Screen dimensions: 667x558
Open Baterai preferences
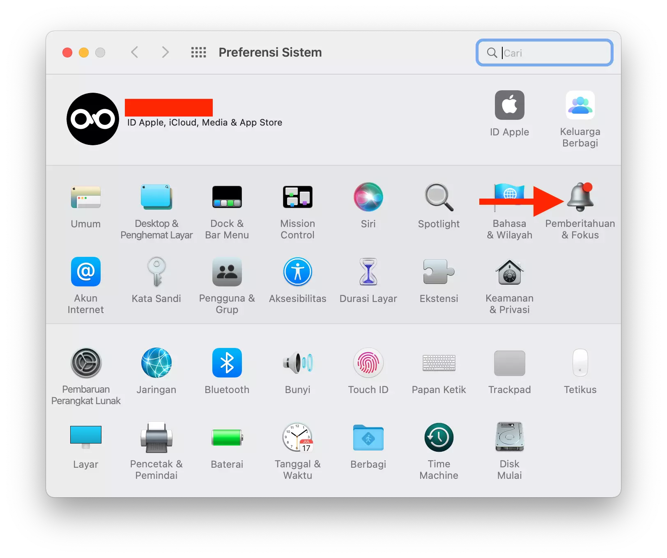(x=227, y=437)
